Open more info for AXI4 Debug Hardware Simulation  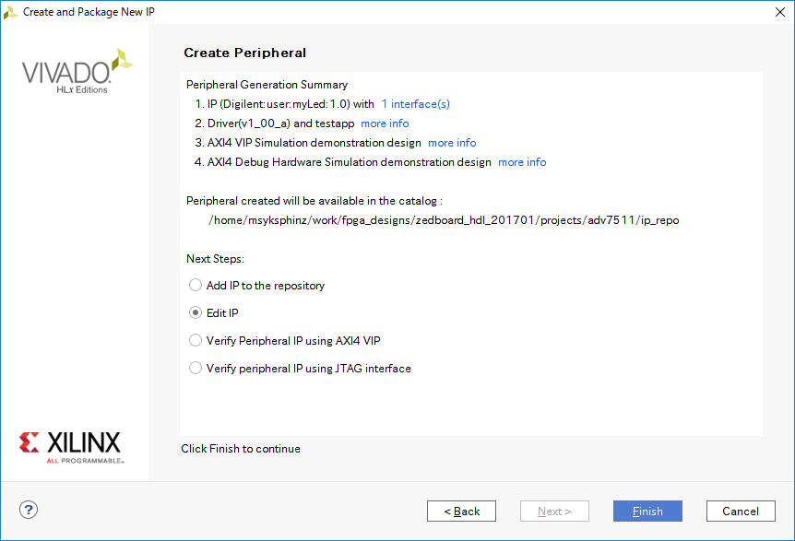point(522,162)
